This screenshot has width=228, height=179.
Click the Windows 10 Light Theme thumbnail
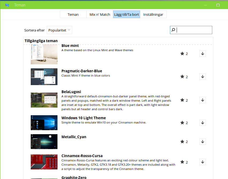[44, 123]
